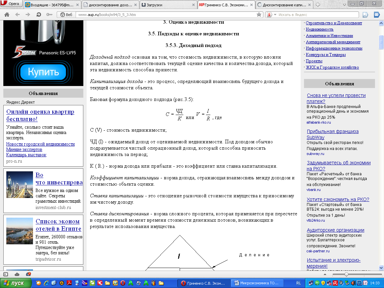Open the password wand key icon
The width and height of the screenshot is (384, 288).
(49, 15)
